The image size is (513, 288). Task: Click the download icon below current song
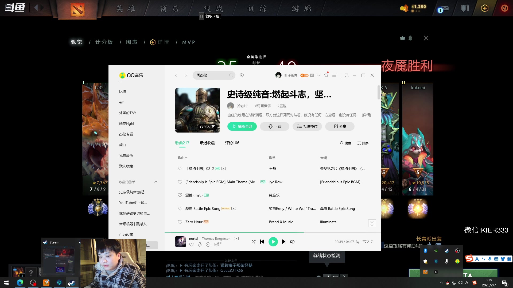coord(200,244)
